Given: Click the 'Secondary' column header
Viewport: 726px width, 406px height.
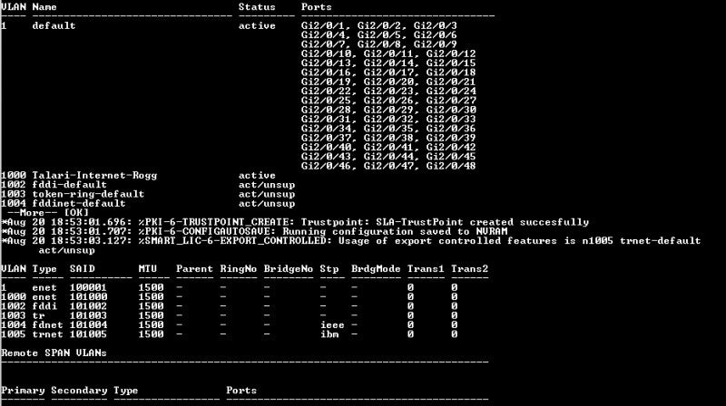Looking at the screenshot, I should click(x=79, y=391).
